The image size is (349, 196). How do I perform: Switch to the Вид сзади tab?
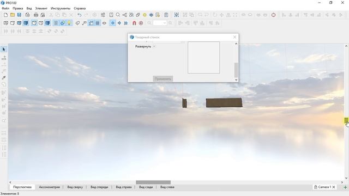[x=146, y=187]
